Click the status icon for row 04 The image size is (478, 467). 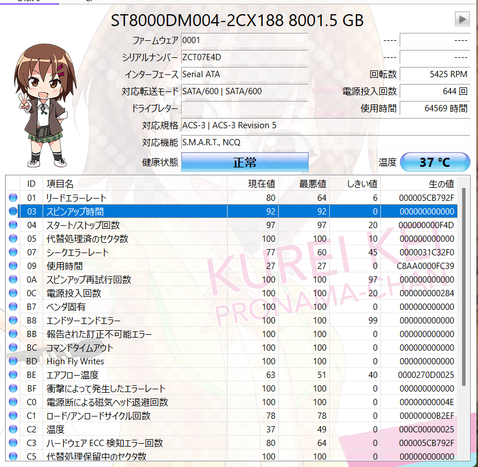point(13,225)
